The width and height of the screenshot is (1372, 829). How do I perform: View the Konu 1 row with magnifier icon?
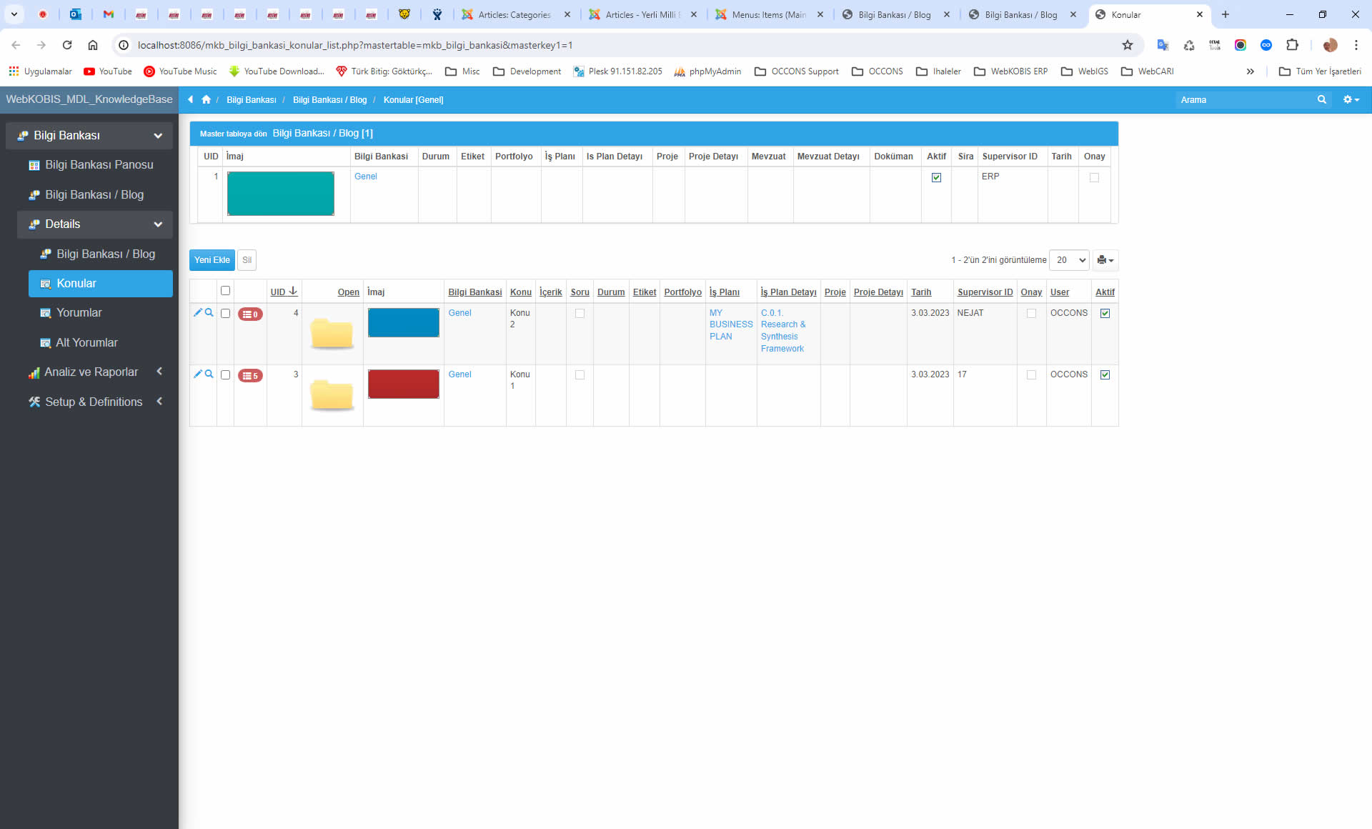coord(209,374)
